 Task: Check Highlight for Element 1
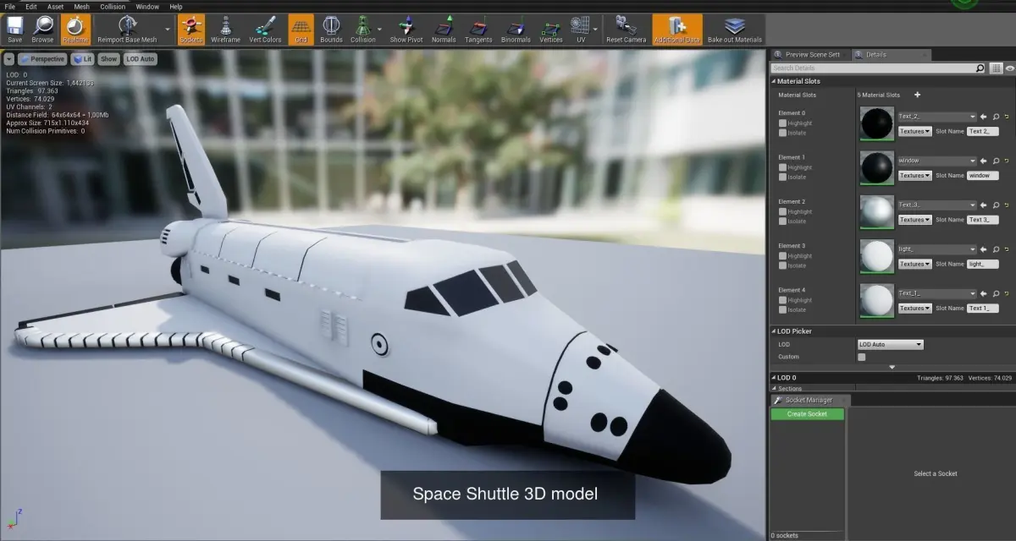tap(782, 167)
